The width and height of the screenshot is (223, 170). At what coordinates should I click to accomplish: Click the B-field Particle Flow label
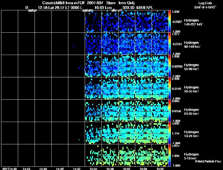click(208, 161)
